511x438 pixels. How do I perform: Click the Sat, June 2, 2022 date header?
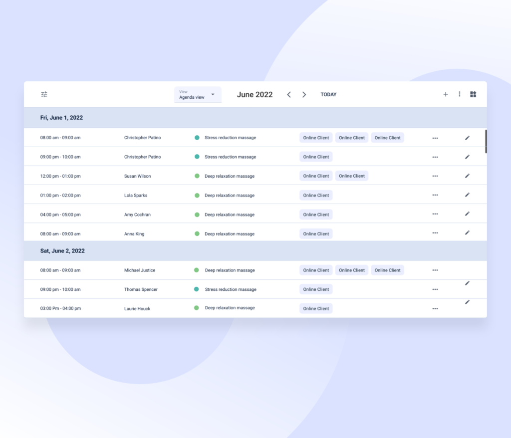[x=62, y=250]
